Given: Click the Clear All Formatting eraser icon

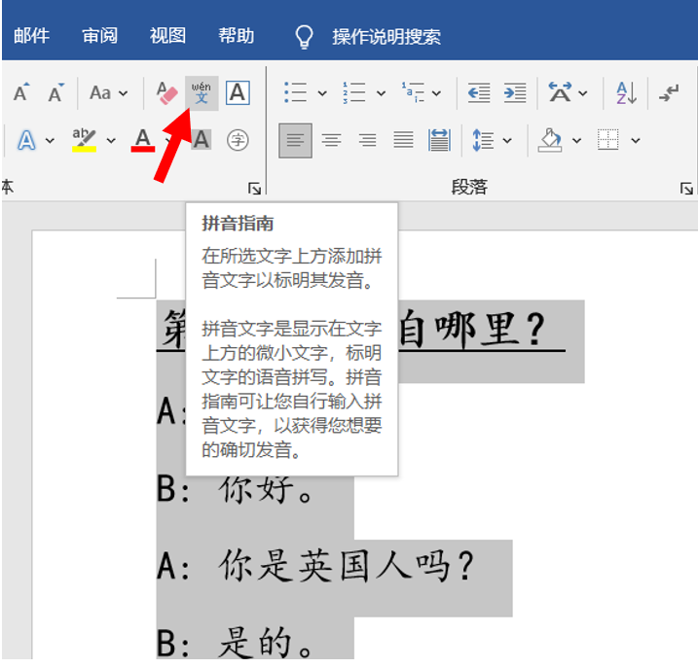Looking at the screenshot, I should pos(166,93).
